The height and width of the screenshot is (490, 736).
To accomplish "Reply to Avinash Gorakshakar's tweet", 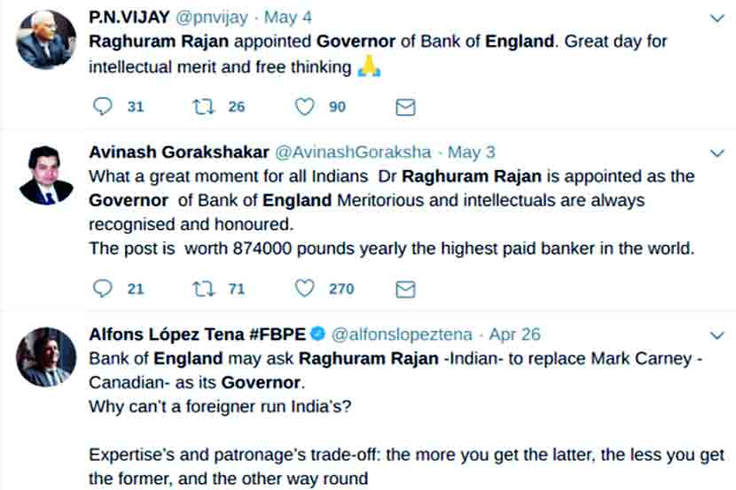I will click(x=103, y=289).
